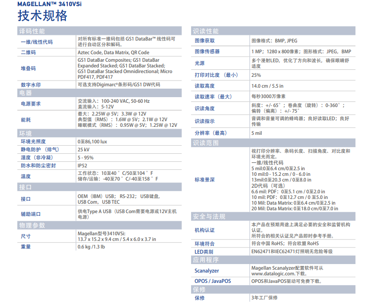Viewport: 371px width, 306px height.
Task: Click the 物理参数 section header
Action: coord(32,225)
